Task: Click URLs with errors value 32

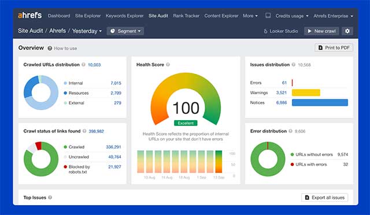Action: [346, 165]
